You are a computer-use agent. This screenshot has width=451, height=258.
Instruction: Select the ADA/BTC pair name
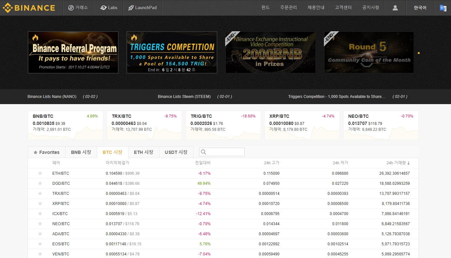coord(61,234)
